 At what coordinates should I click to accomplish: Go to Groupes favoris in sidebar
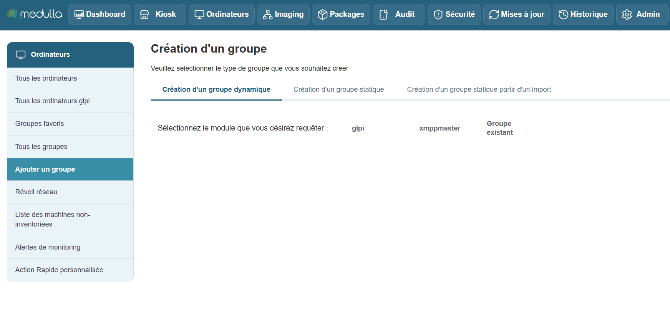[40, 124]
